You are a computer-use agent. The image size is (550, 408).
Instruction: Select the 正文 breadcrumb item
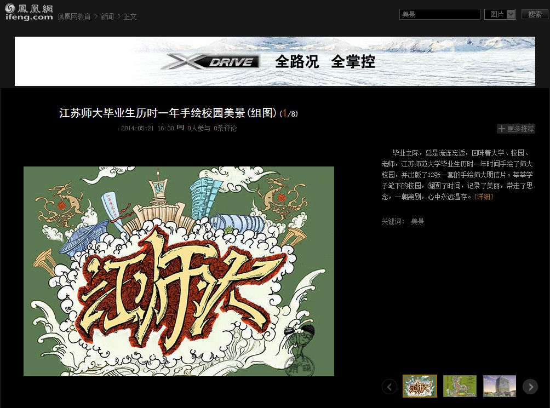pos(130,16)
